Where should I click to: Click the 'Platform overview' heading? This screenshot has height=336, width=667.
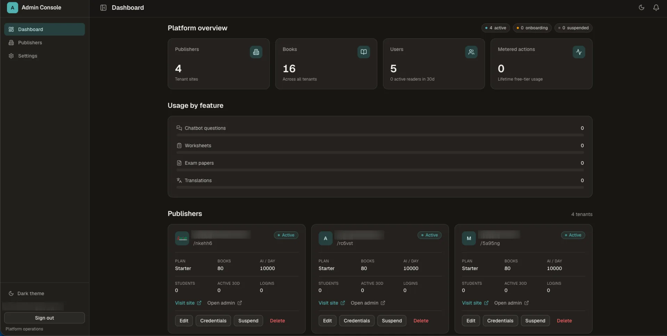click(x=197, y=28)
